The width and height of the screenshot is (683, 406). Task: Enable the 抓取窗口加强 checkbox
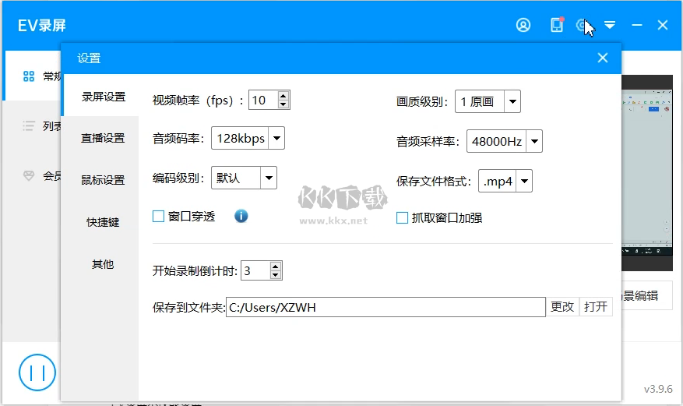(402, 218)
